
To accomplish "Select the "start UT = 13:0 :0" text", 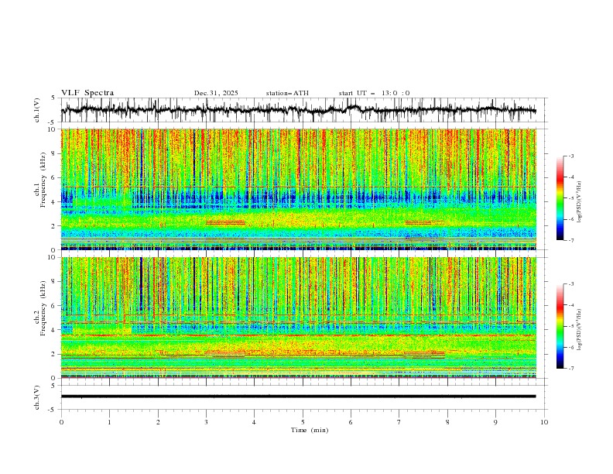I will 374,93.
